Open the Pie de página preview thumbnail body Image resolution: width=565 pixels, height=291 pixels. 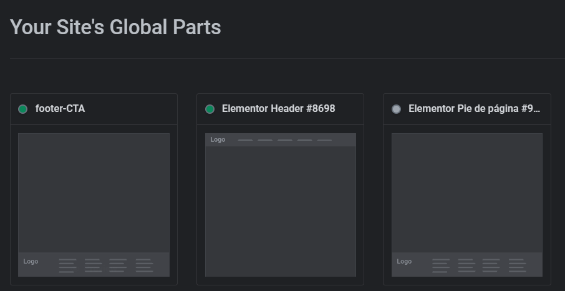(x=467, y=193)
